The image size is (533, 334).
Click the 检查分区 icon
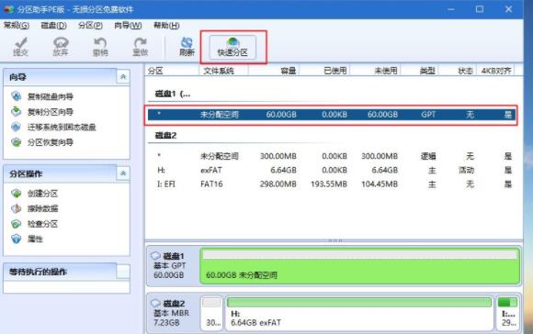pos(16,224)
